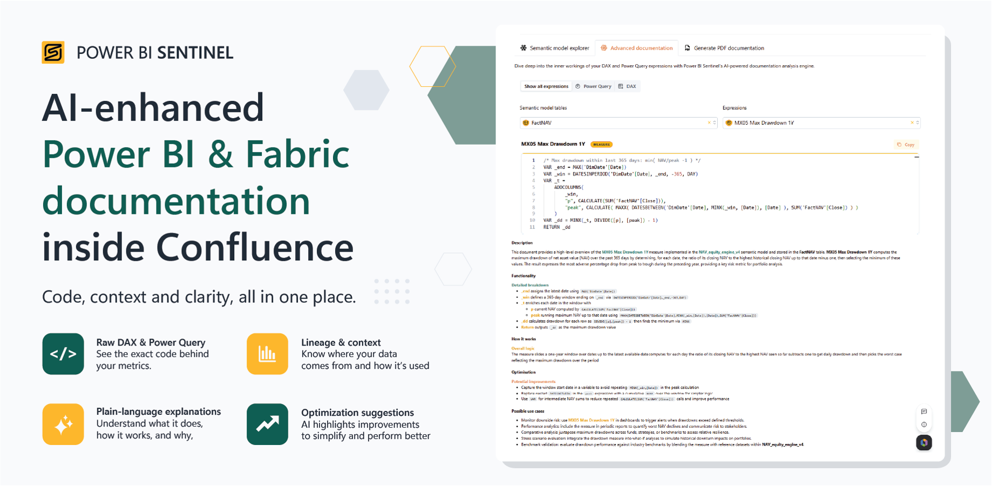Screen dimensions: 992x486
Task: Open the Semantic model explorer tab
Action: tap(554, 48)
